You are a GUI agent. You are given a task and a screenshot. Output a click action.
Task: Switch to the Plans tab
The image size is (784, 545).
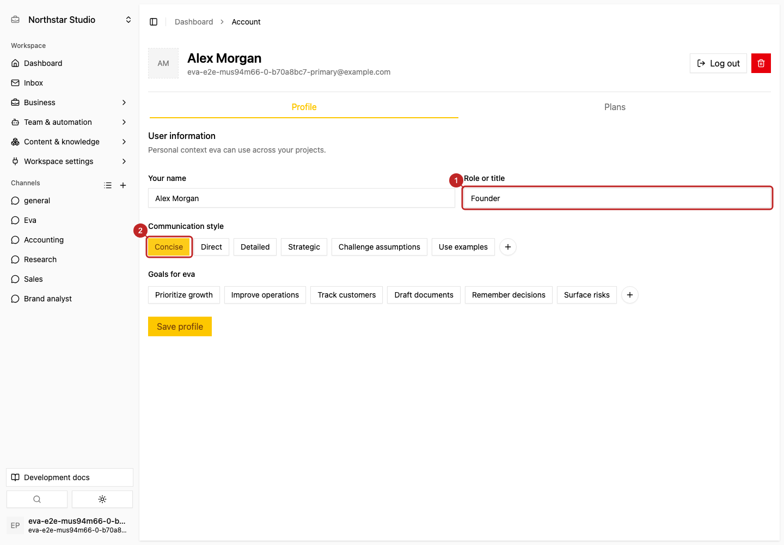[615, 107]
